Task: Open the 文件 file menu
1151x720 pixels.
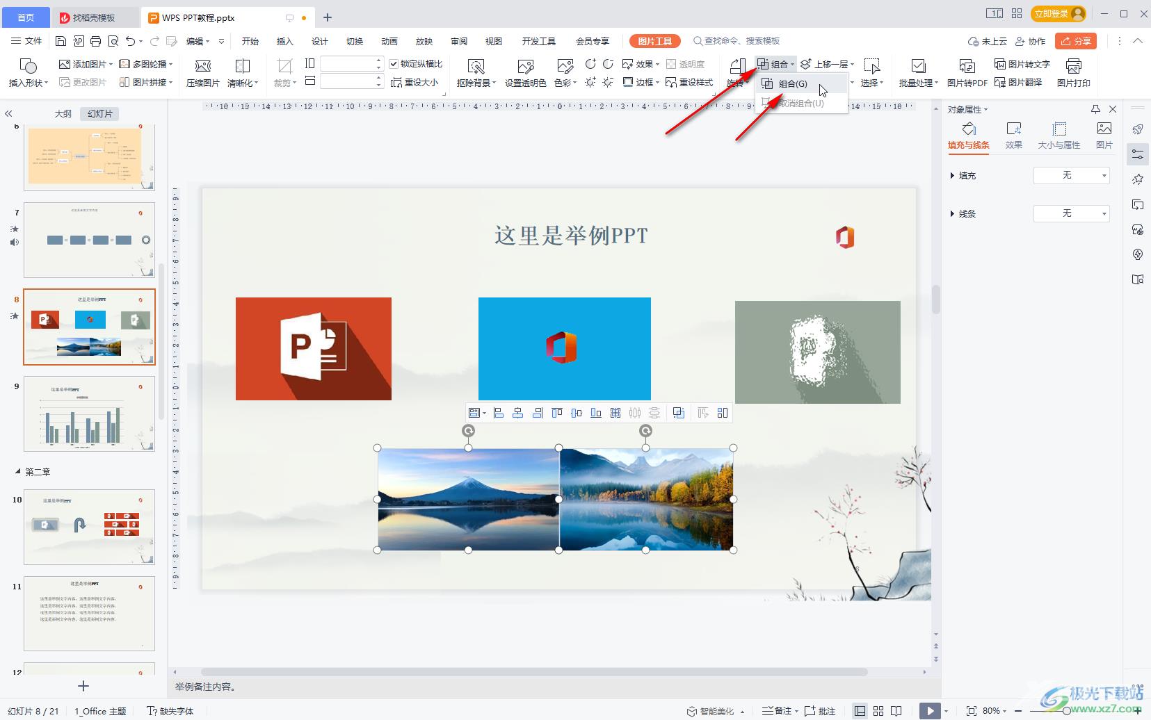Action: click(x=26, y=41)
